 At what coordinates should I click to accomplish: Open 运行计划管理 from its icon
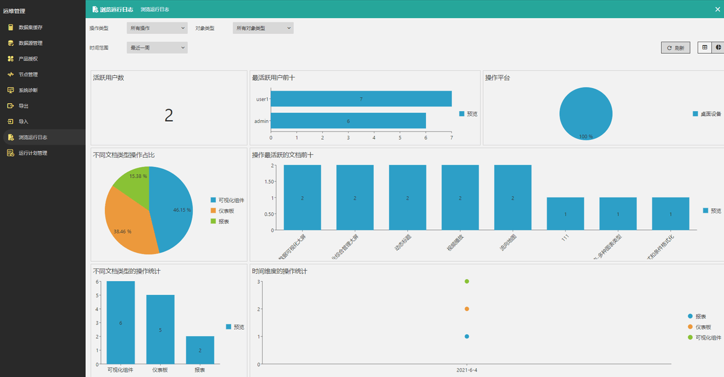10,153
